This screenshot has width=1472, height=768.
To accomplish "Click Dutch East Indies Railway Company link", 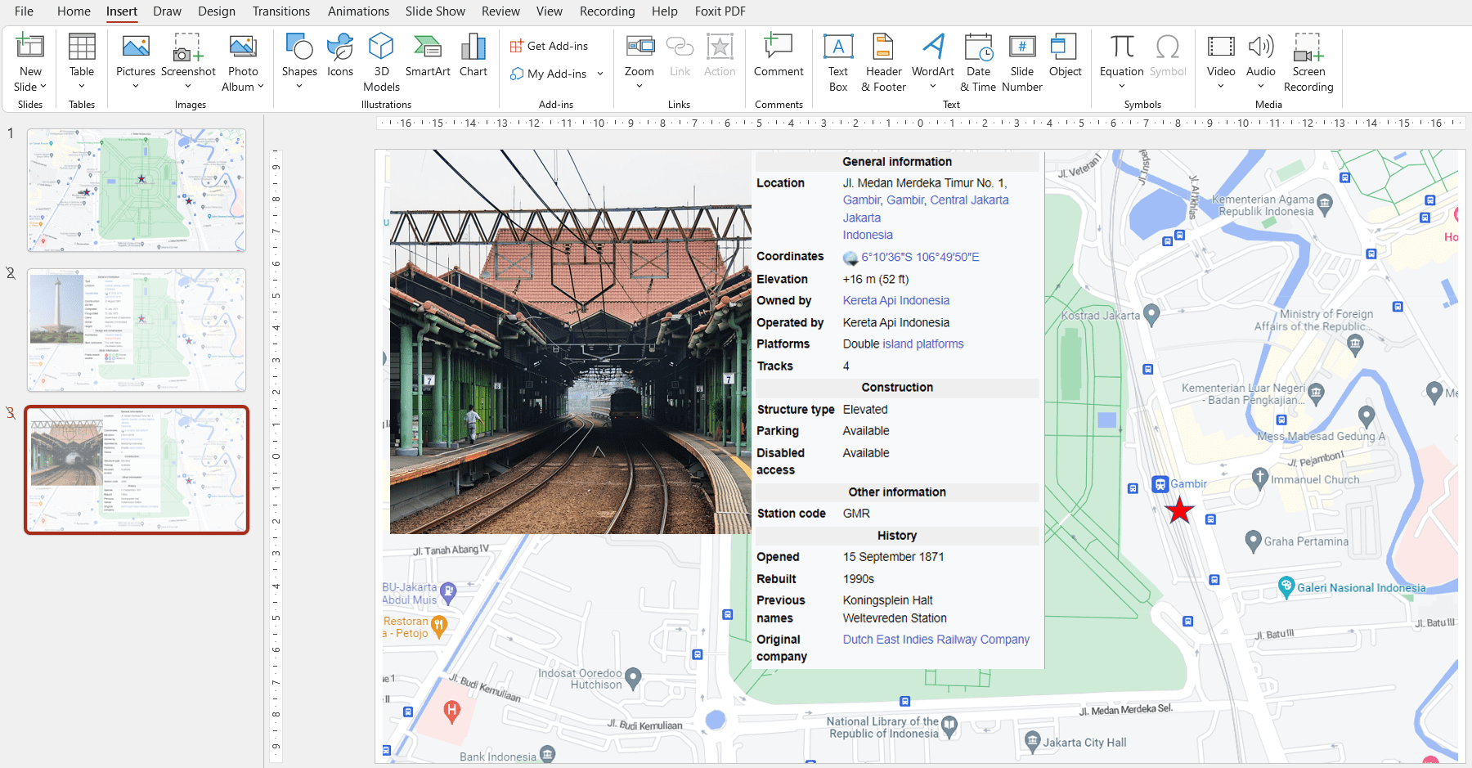I will [936, 640].
